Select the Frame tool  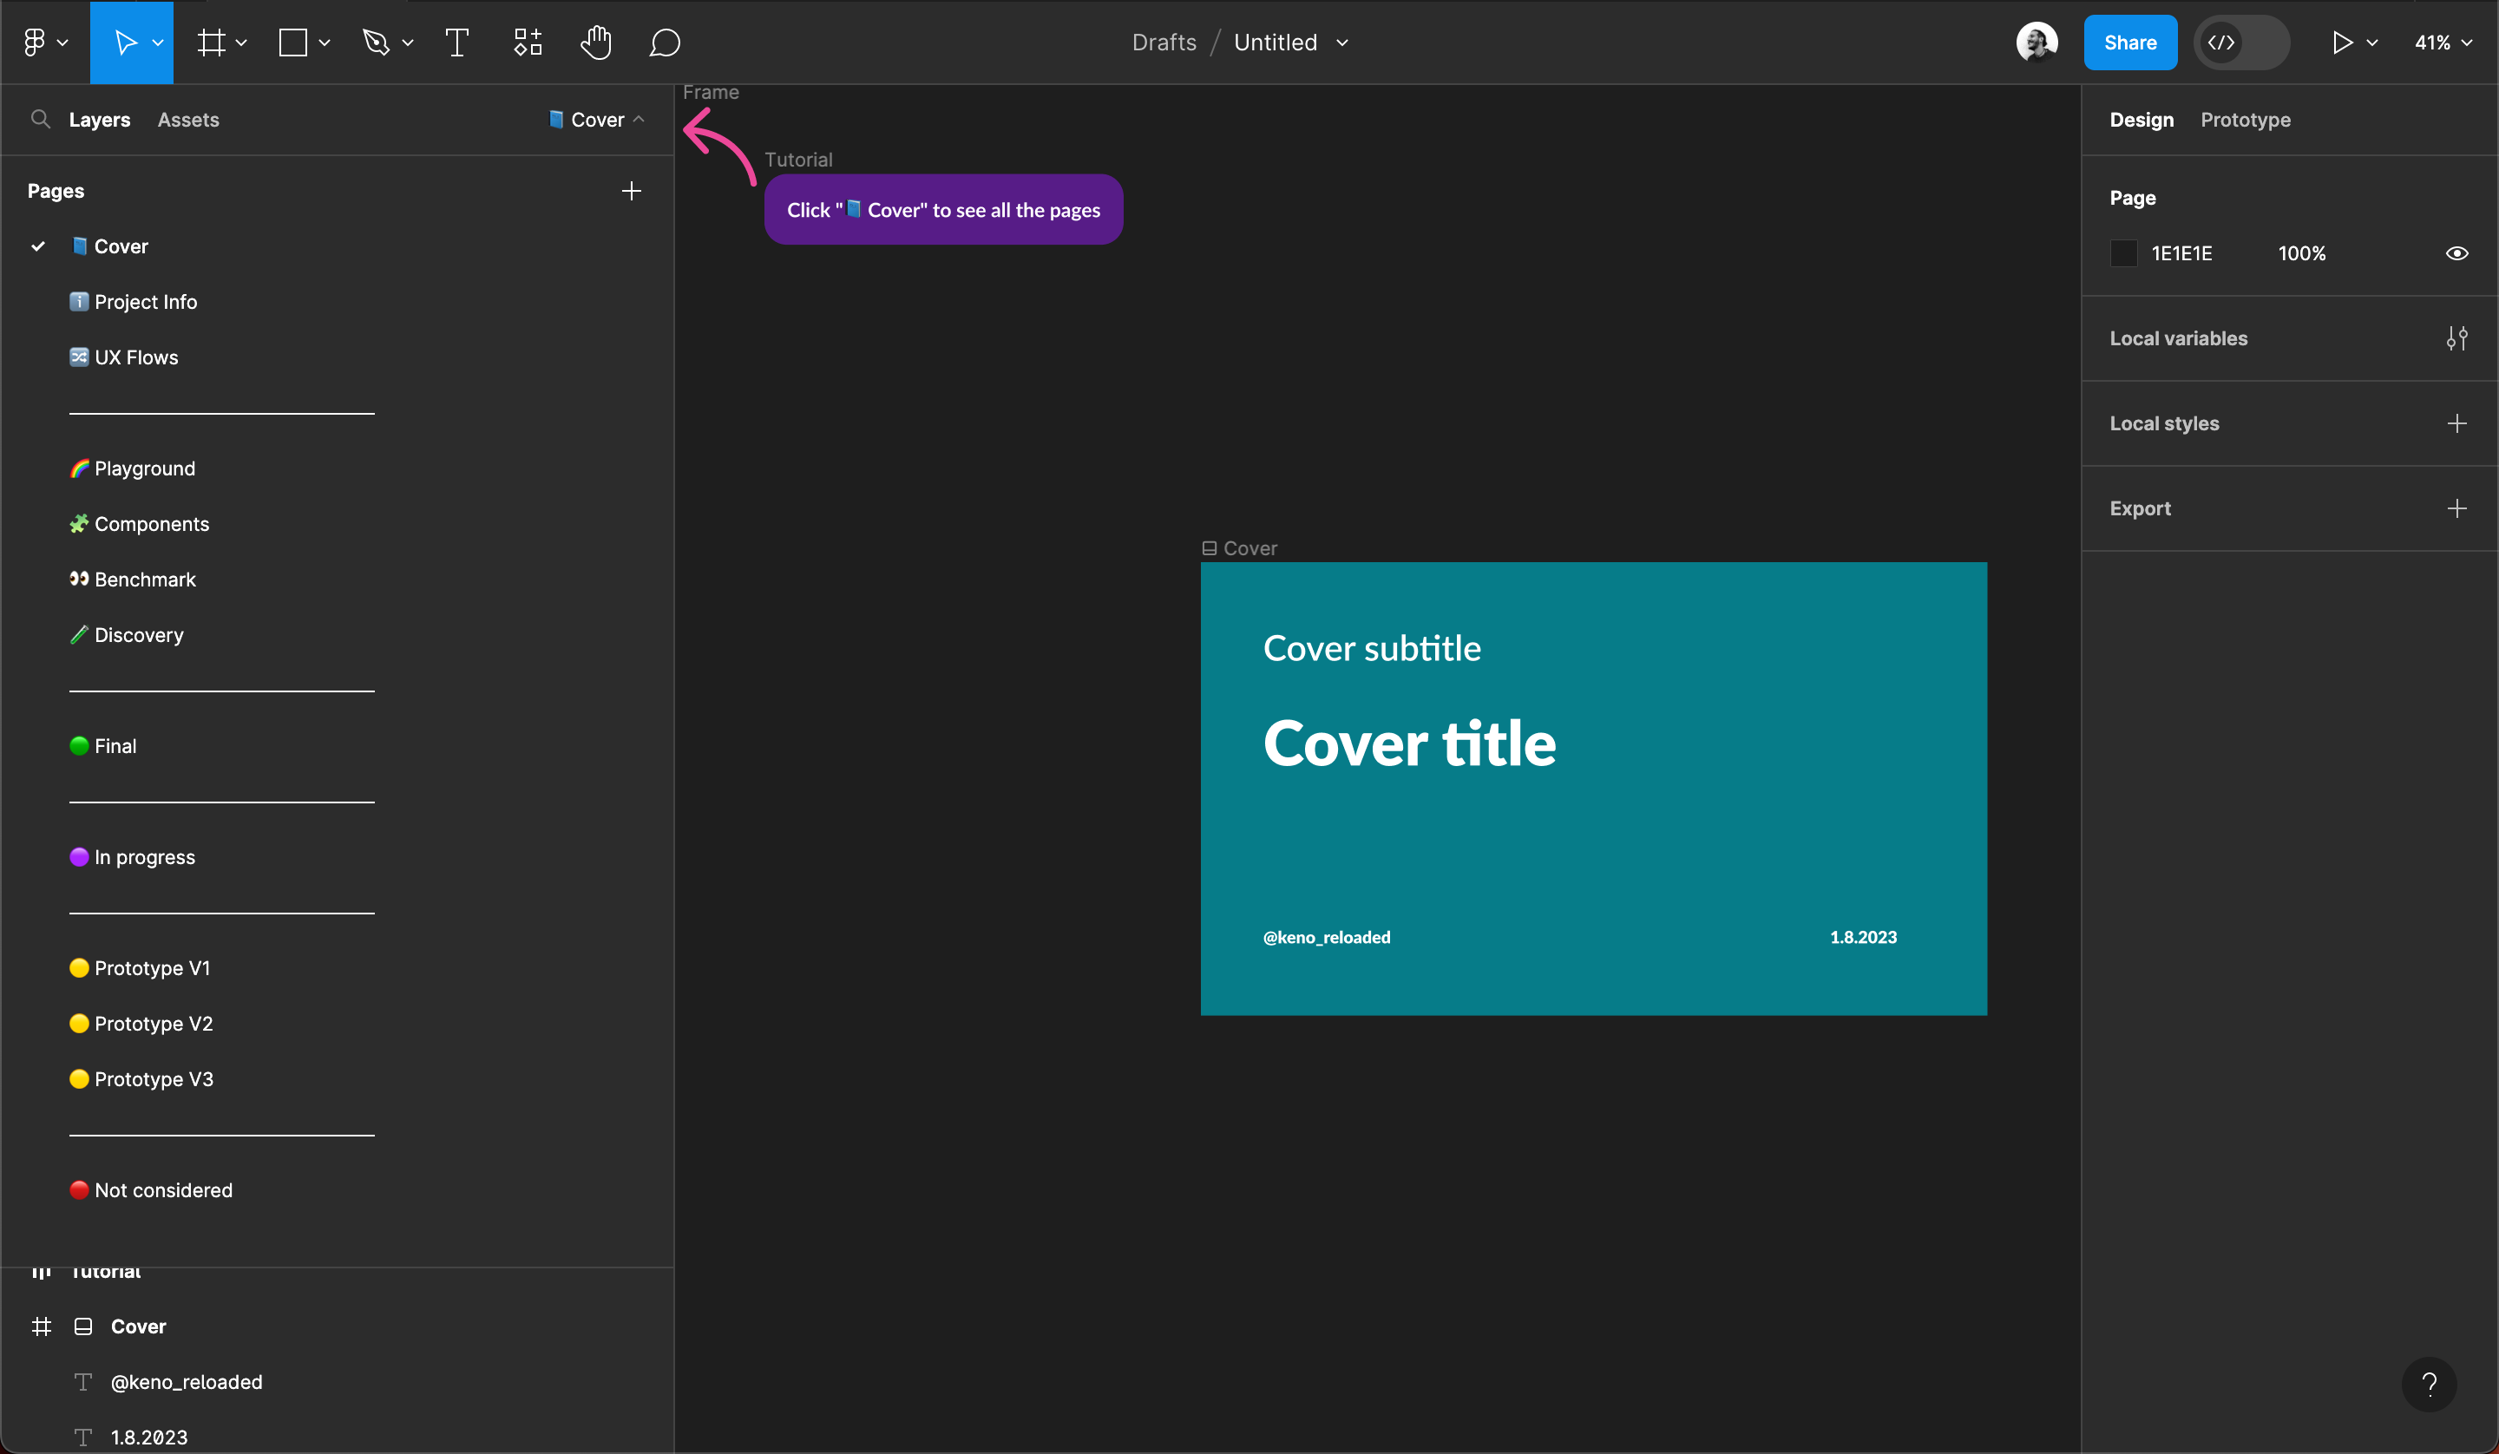[210, 42]
